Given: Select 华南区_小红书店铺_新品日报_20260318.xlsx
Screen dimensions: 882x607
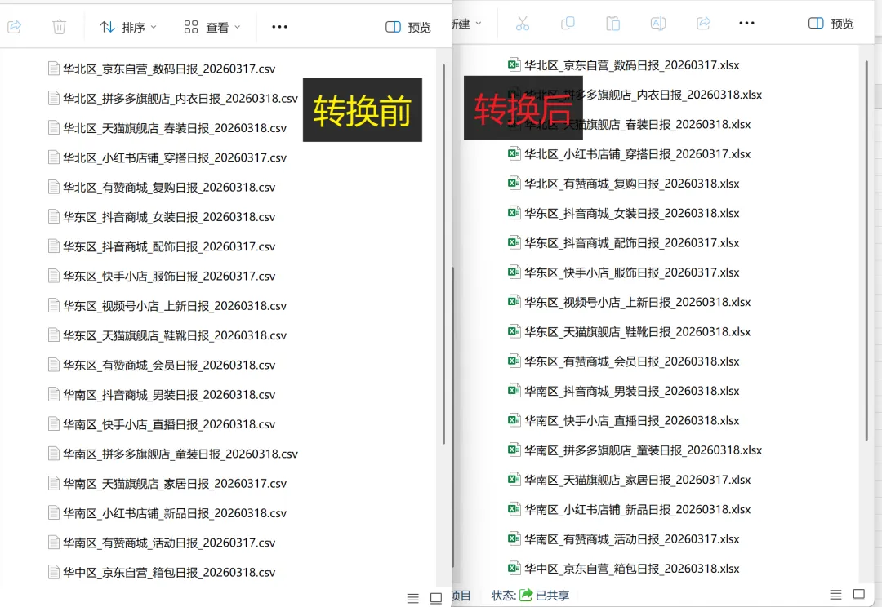Looking at the screenshot, I should (630, 510).
